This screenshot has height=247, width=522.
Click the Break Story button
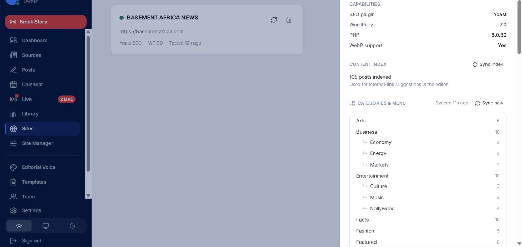(x=46, y=22)
